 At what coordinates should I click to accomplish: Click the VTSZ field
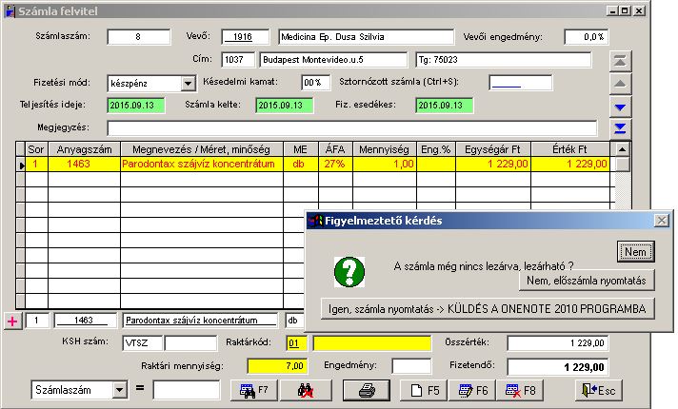coord(142,343)
